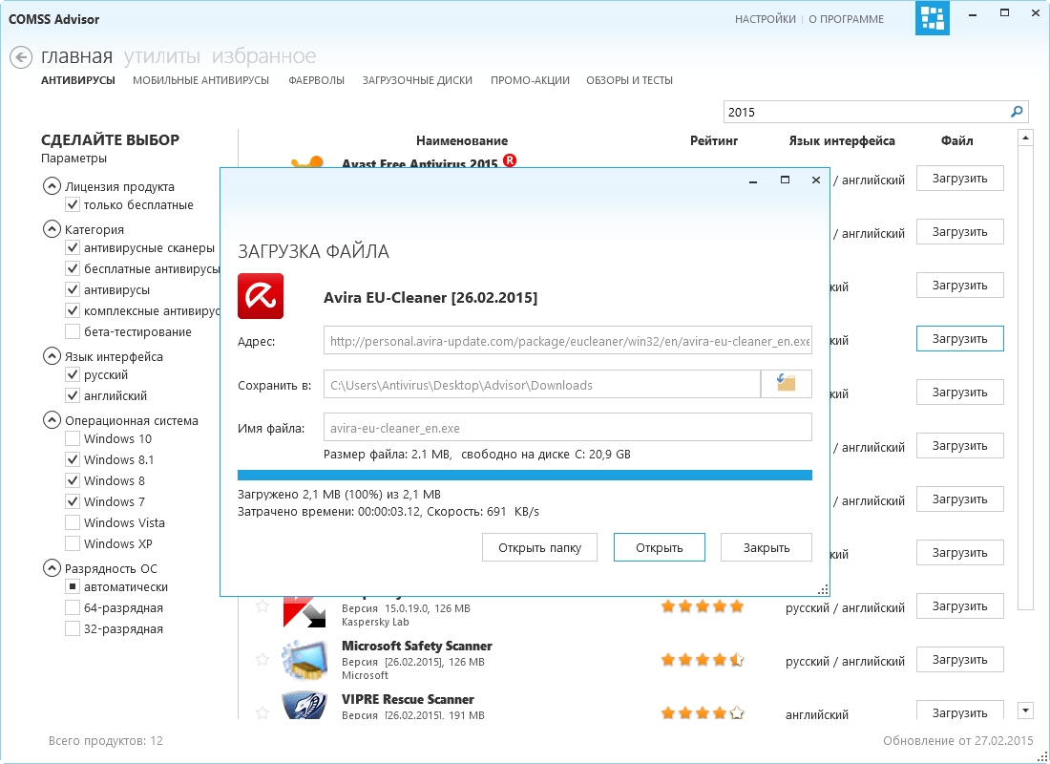Click the list scrollbar down arrow
The width and height of the screenshot is (1050, 764).
click(1025, 710)
